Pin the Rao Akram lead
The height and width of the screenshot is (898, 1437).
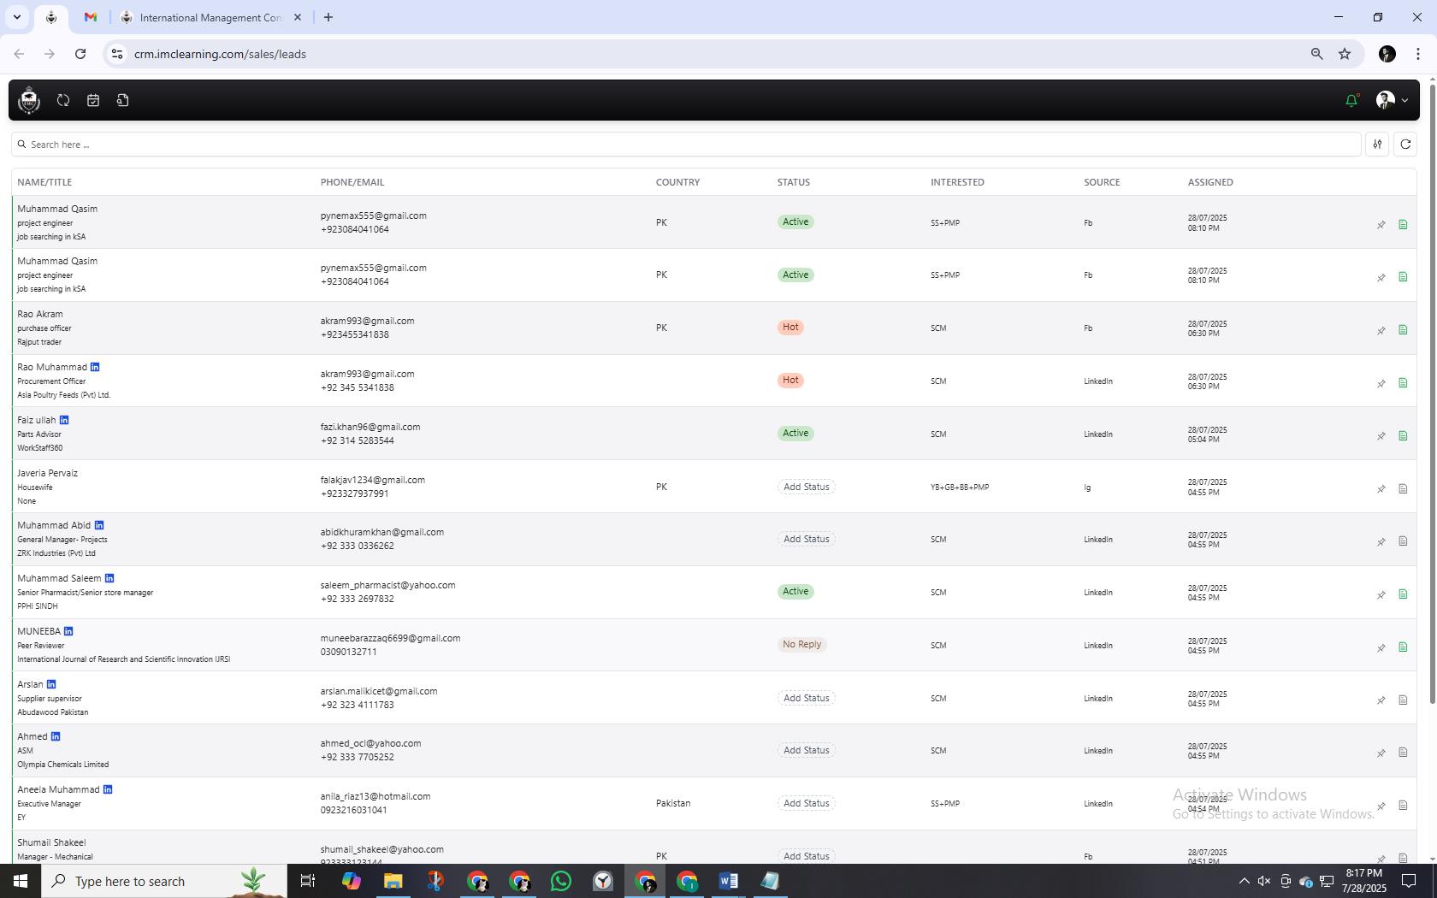1381,330
